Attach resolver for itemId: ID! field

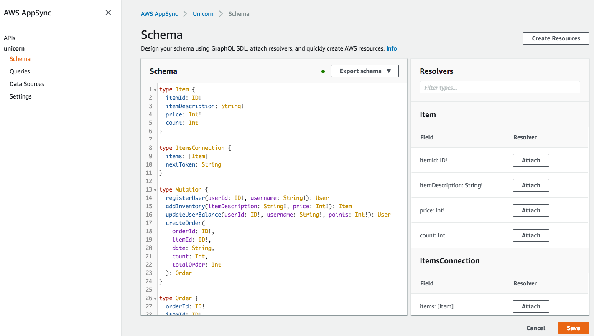531,160
